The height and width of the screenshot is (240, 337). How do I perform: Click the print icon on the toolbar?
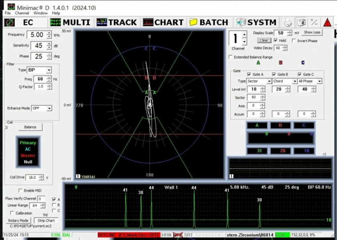(288, 22)
